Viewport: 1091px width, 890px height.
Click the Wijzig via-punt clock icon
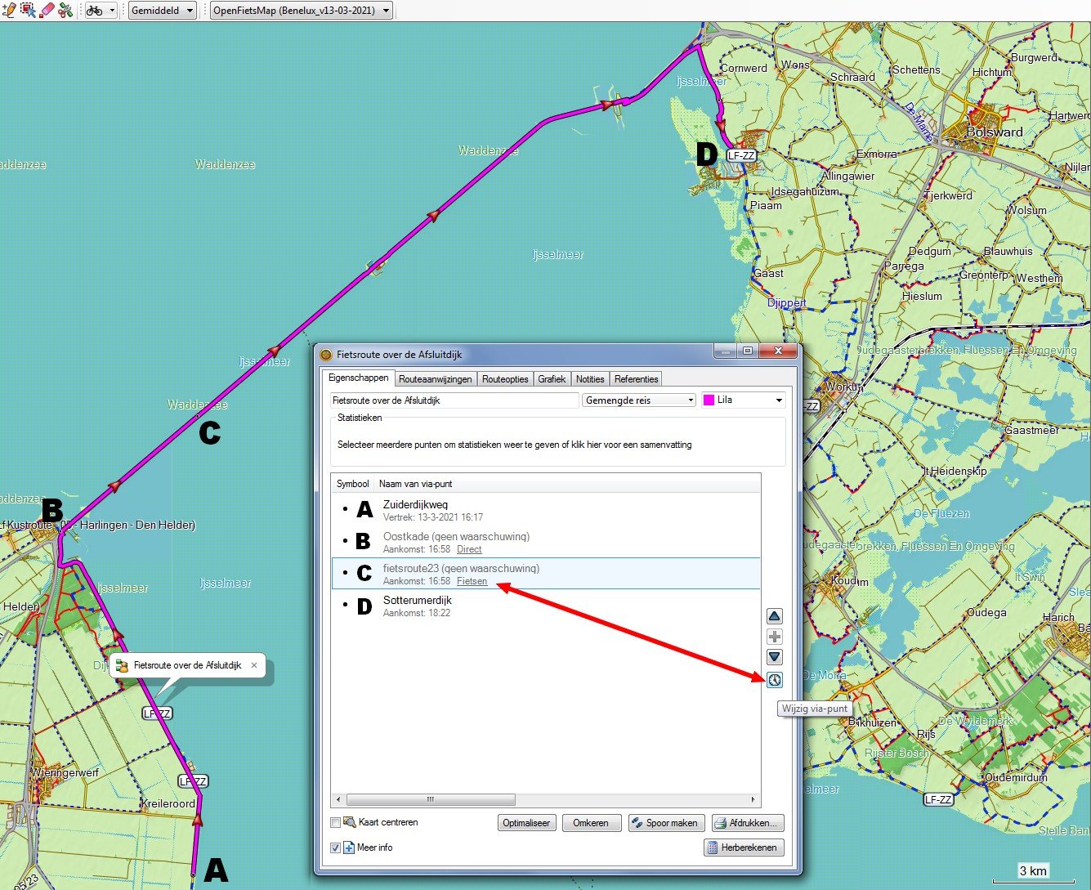(774, 680)
